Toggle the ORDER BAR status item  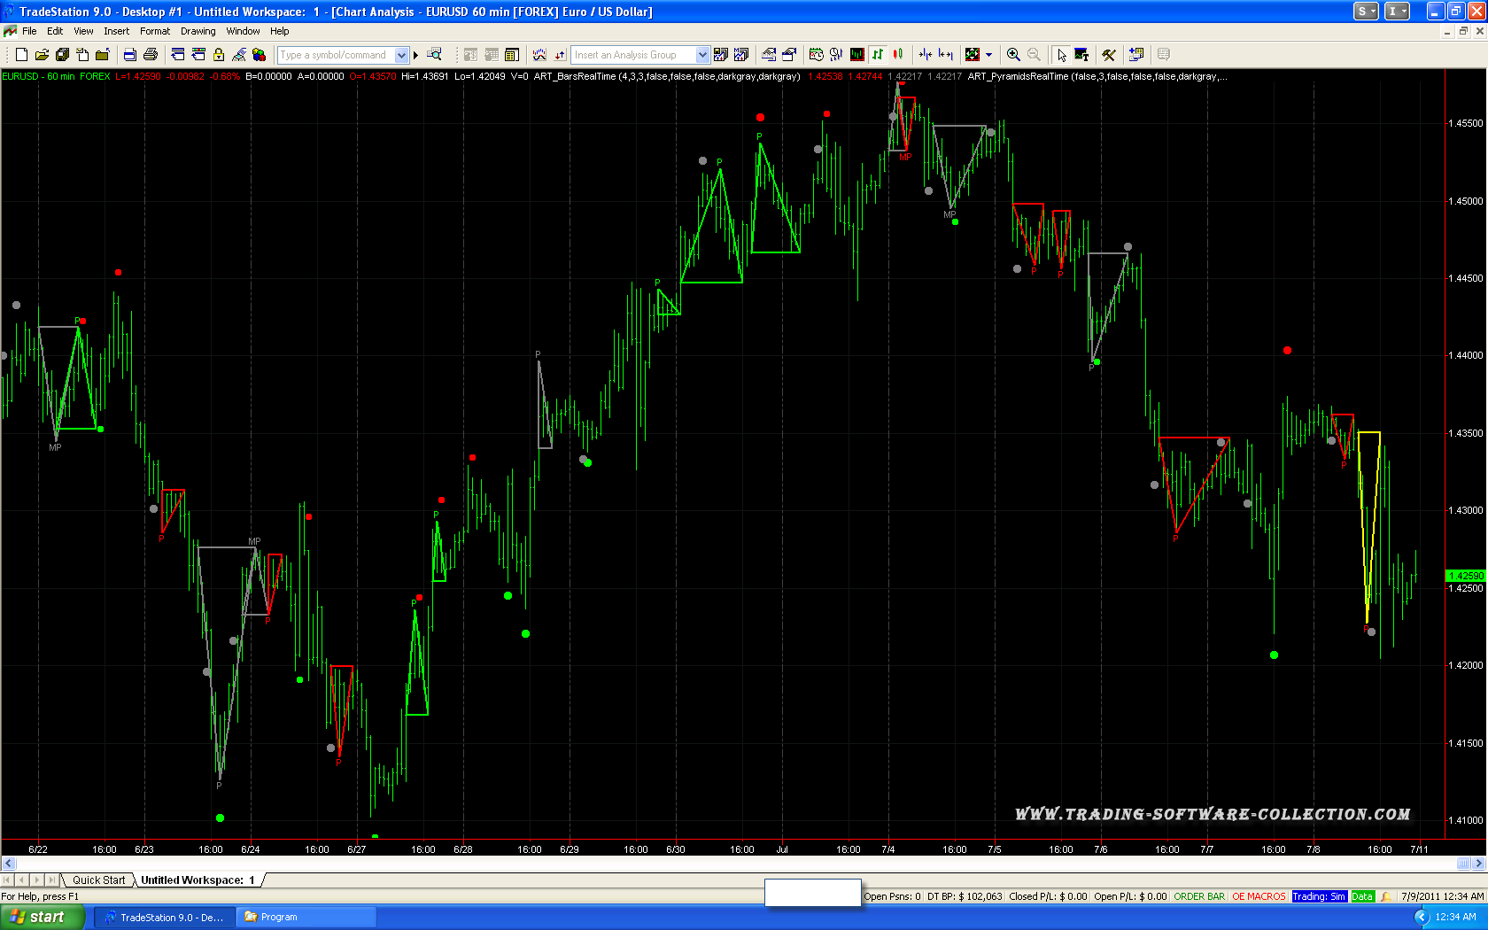pyautogui.click(x=1199, y=896)
